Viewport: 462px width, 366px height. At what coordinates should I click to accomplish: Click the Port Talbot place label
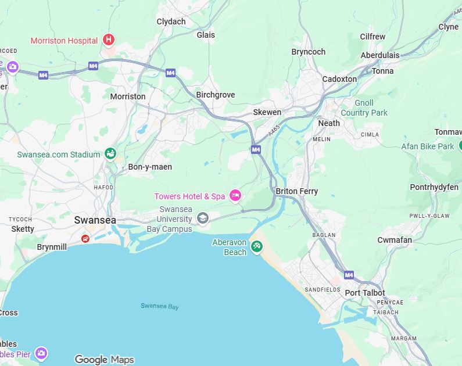pyautogui.click(x=365, y=293)
